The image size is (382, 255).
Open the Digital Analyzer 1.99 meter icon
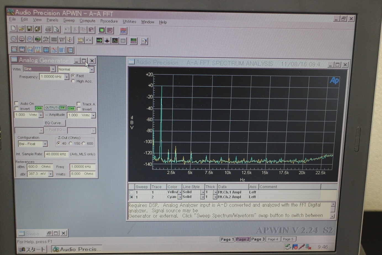tap(38, 40)
